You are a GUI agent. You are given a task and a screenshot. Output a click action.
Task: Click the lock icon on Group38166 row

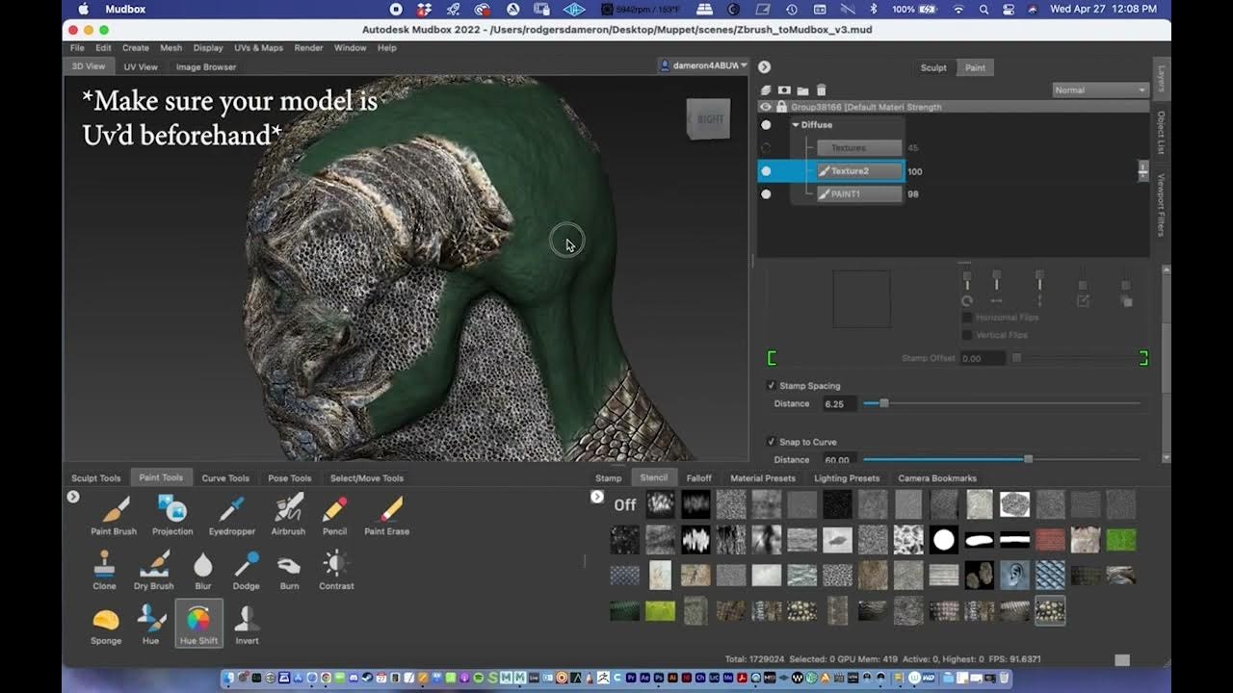781,107
